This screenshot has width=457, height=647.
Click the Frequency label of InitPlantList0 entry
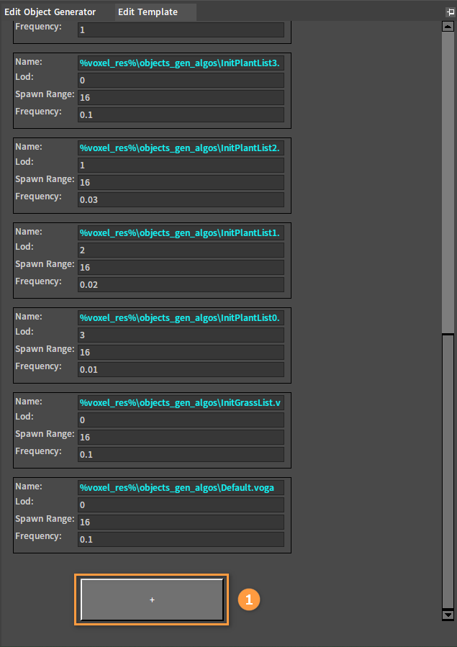click(x=38, y=366)
